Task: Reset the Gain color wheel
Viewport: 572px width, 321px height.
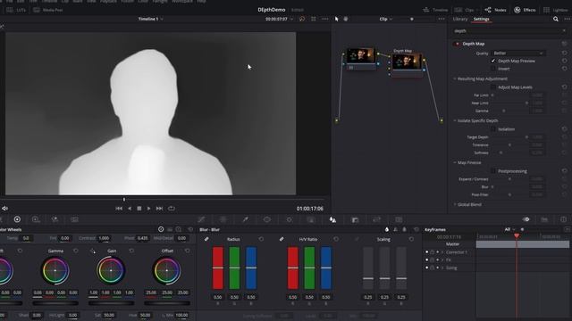Action: (x=131, y=251)
